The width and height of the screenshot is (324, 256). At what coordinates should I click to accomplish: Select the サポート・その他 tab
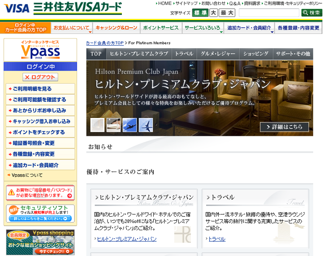point(293,54)
